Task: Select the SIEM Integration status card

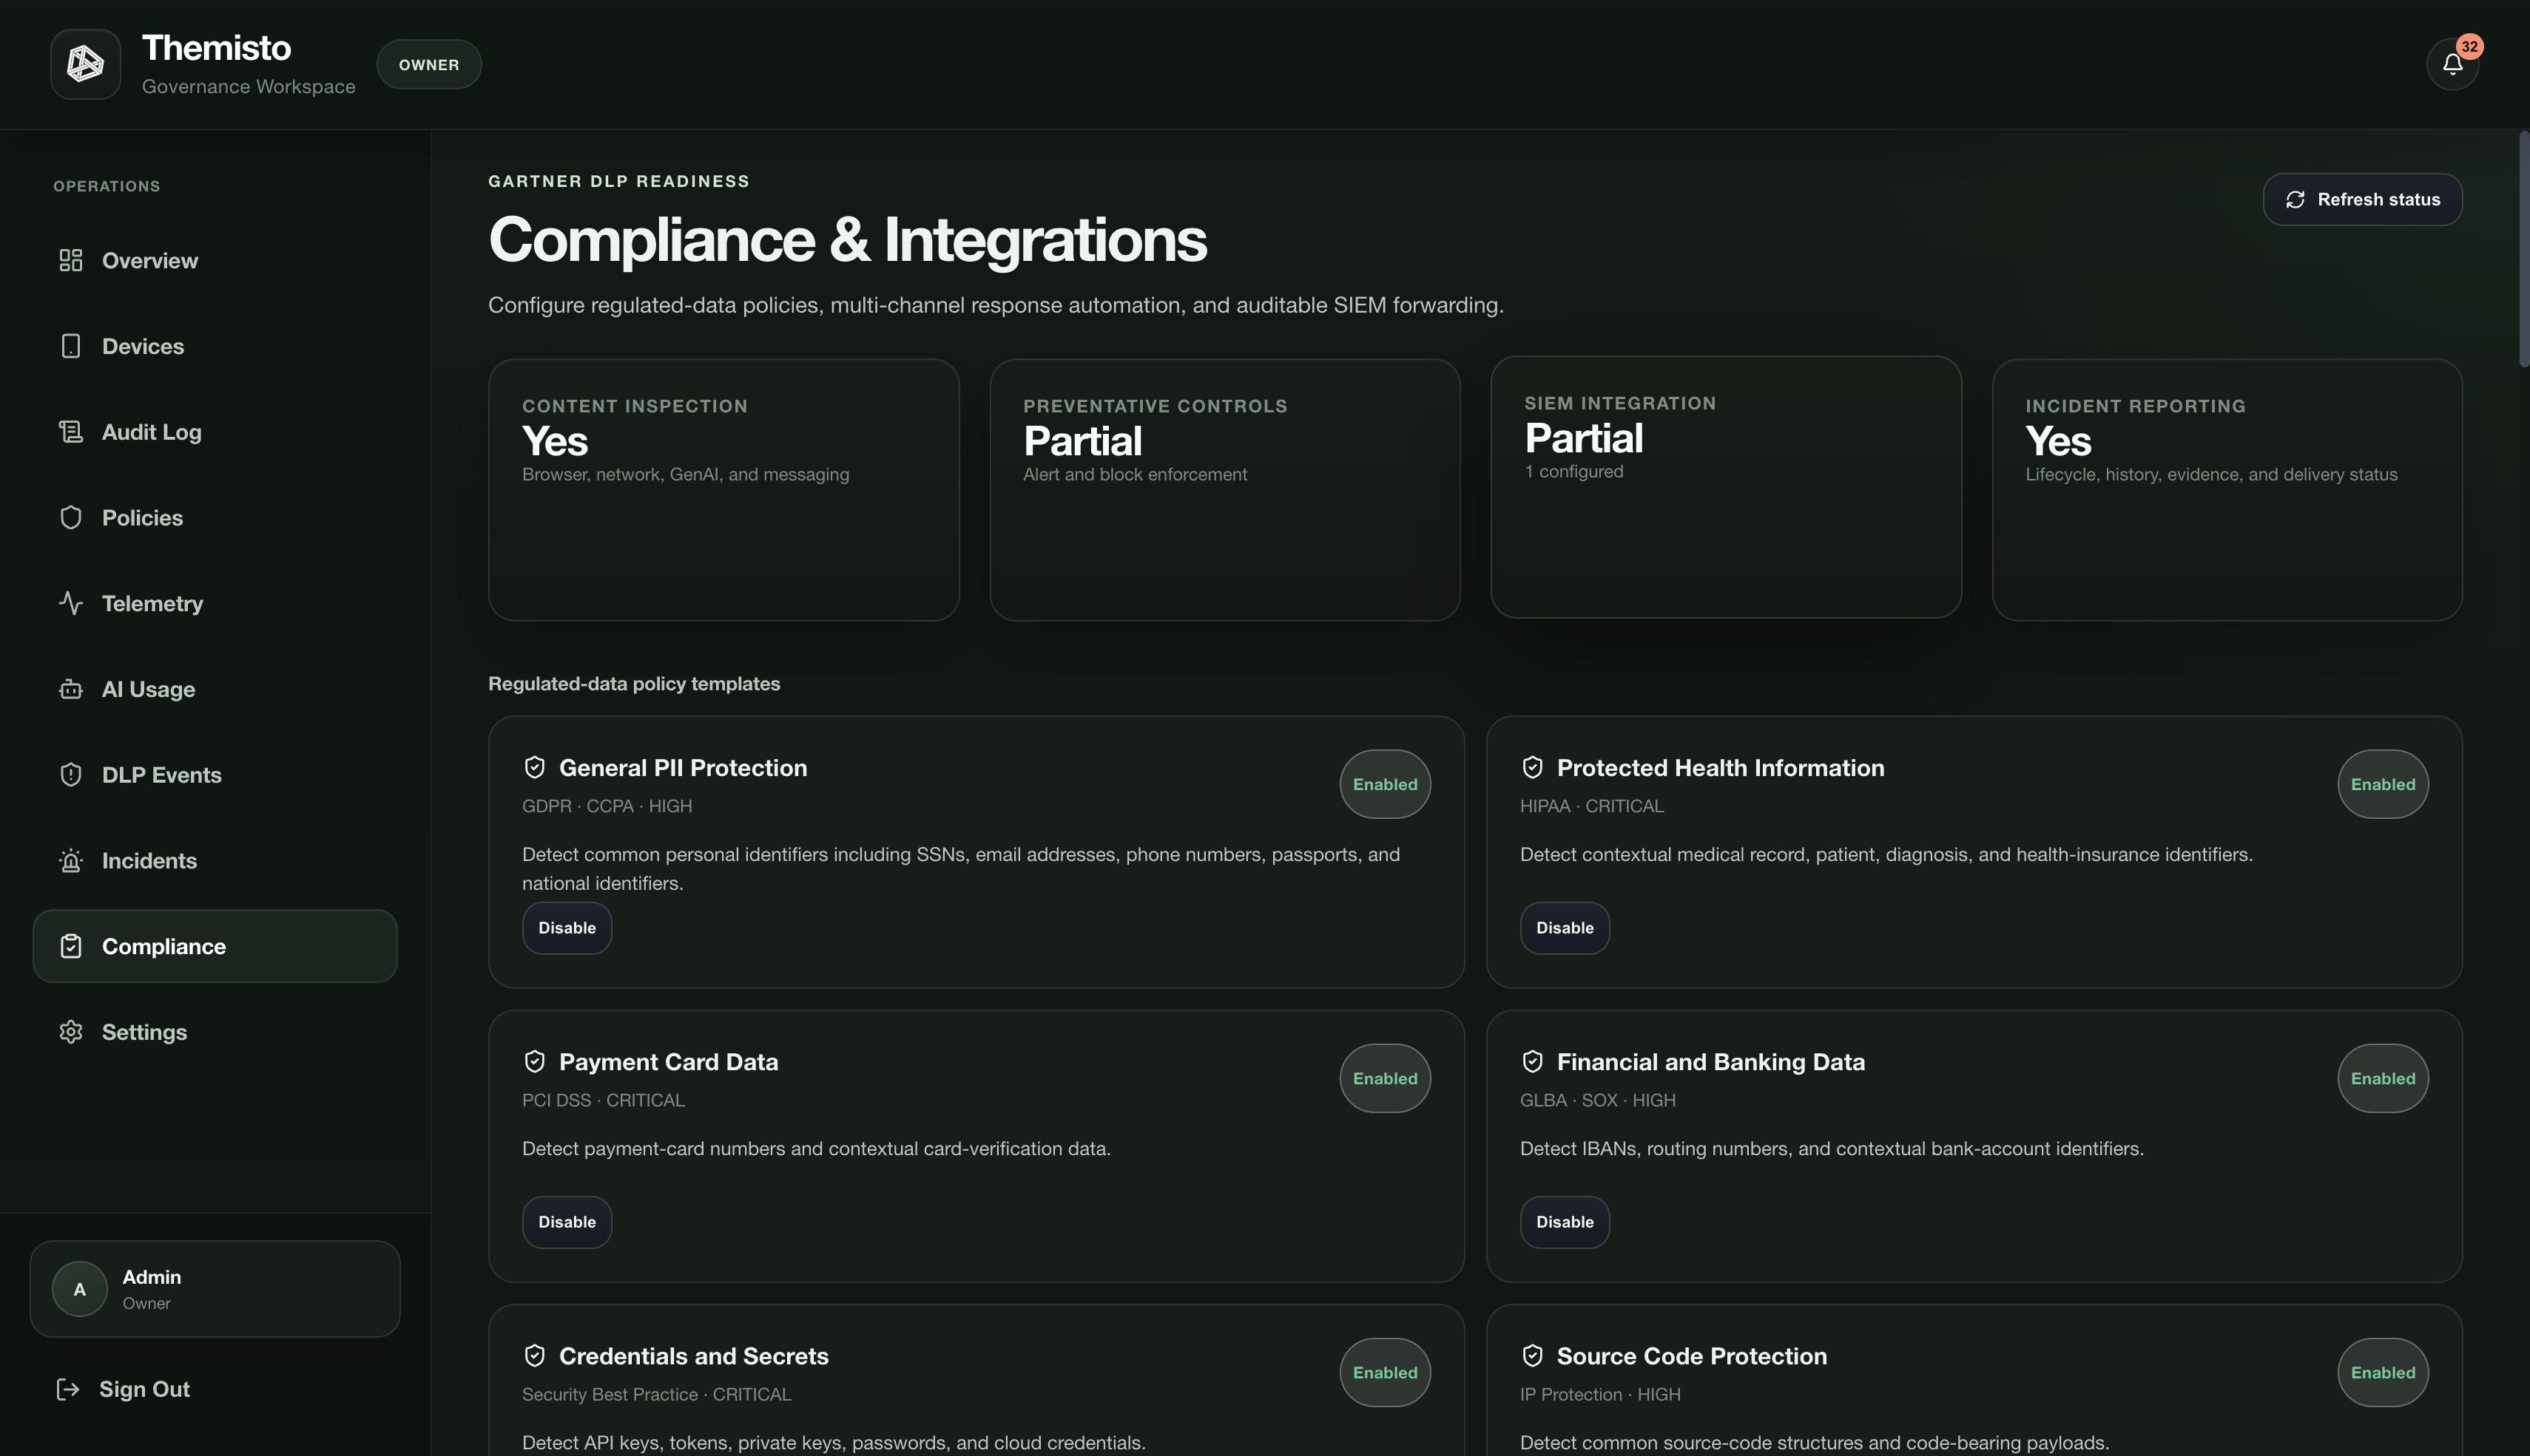Action: tap(1727, 487)
